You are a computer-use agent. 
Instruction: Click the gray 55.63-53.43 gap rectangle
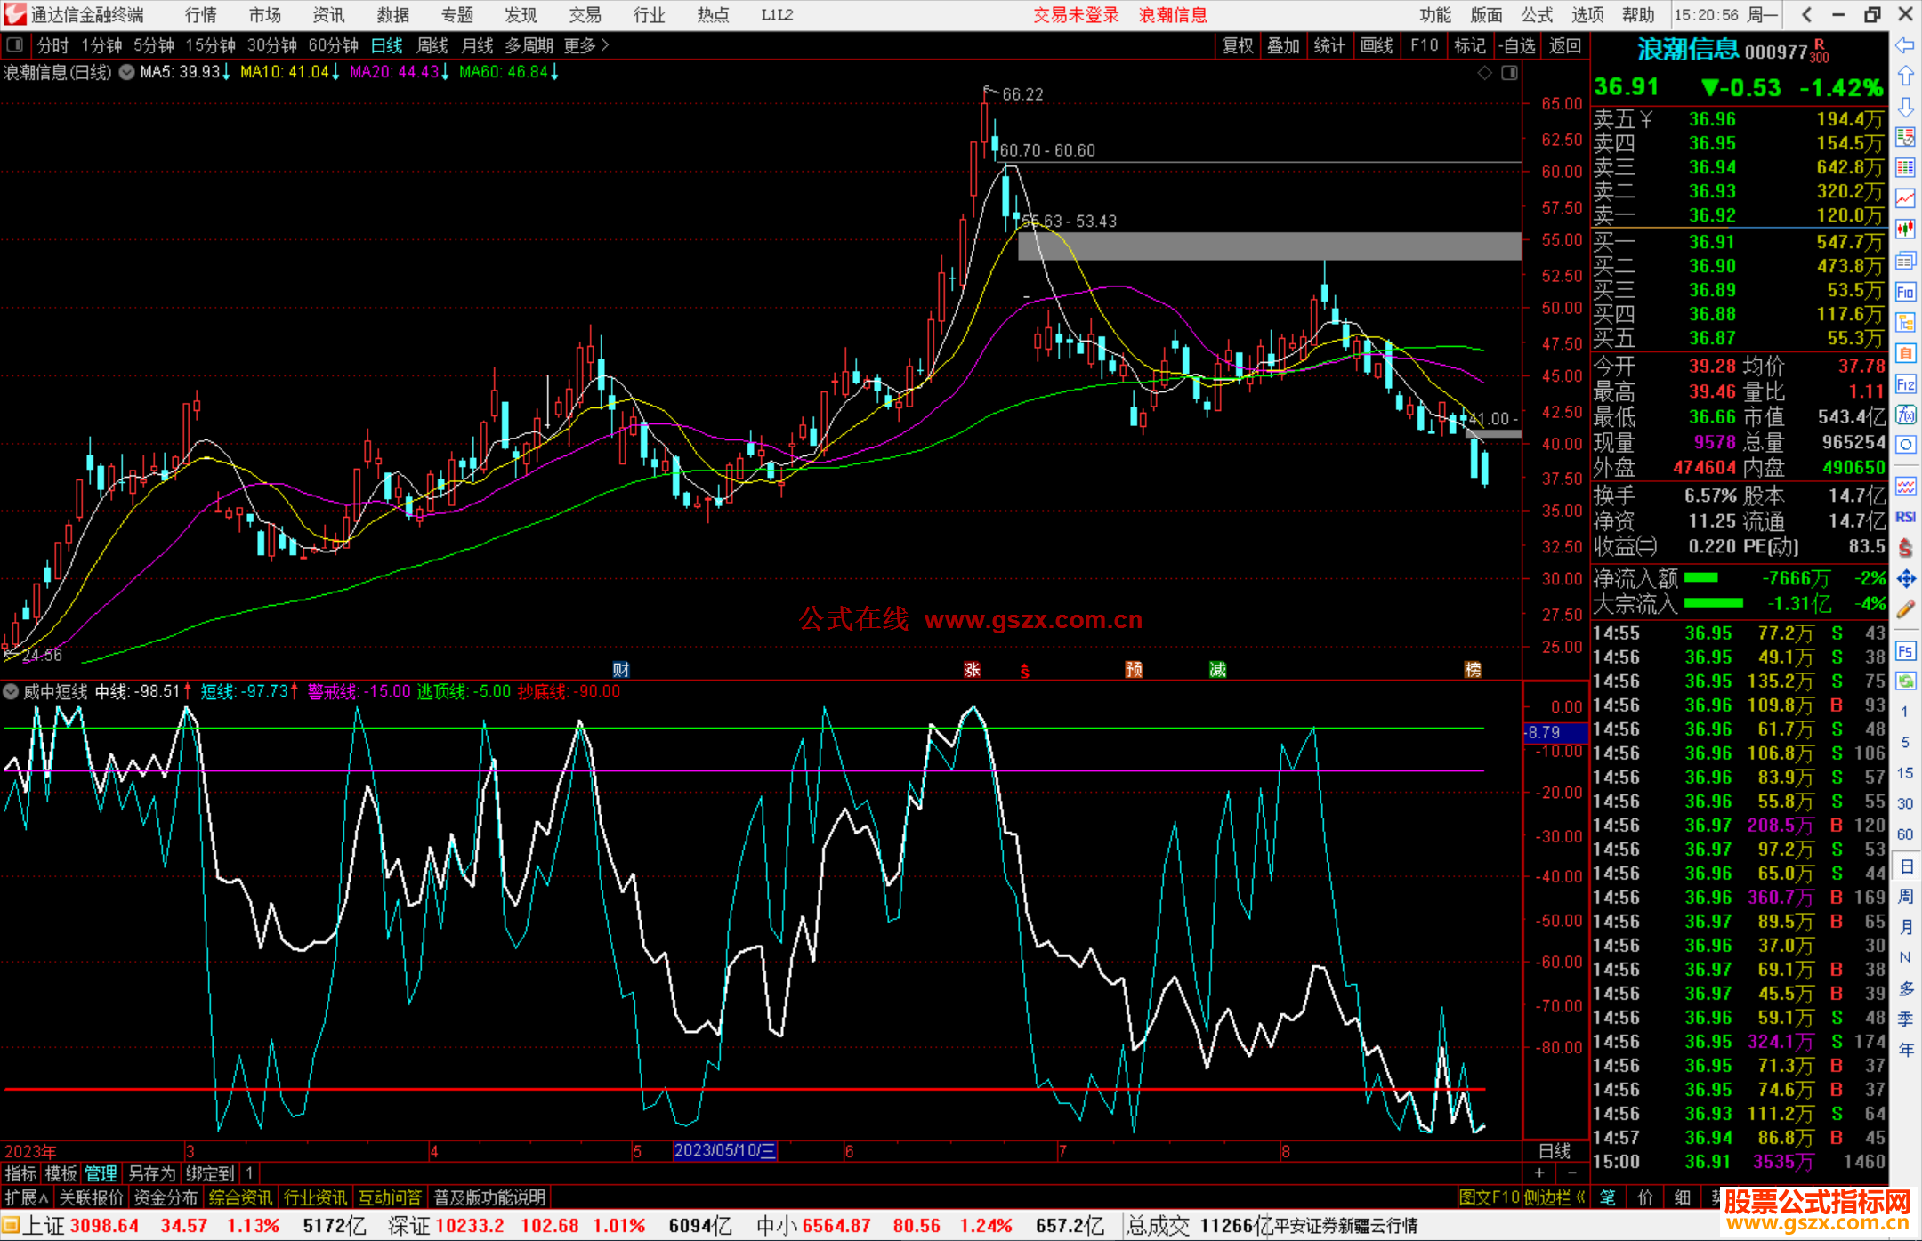click(1269, 246)
